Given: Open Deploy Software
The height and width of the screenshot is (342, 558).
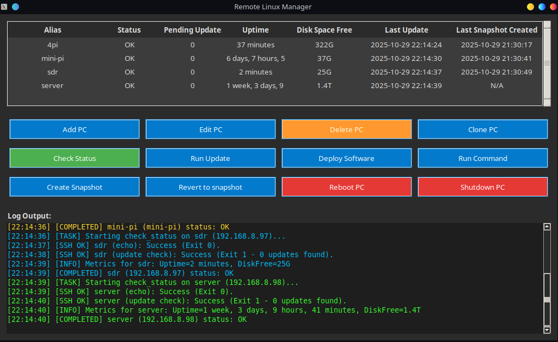Looking at the screenshot, I should click(x=347, y=158).
